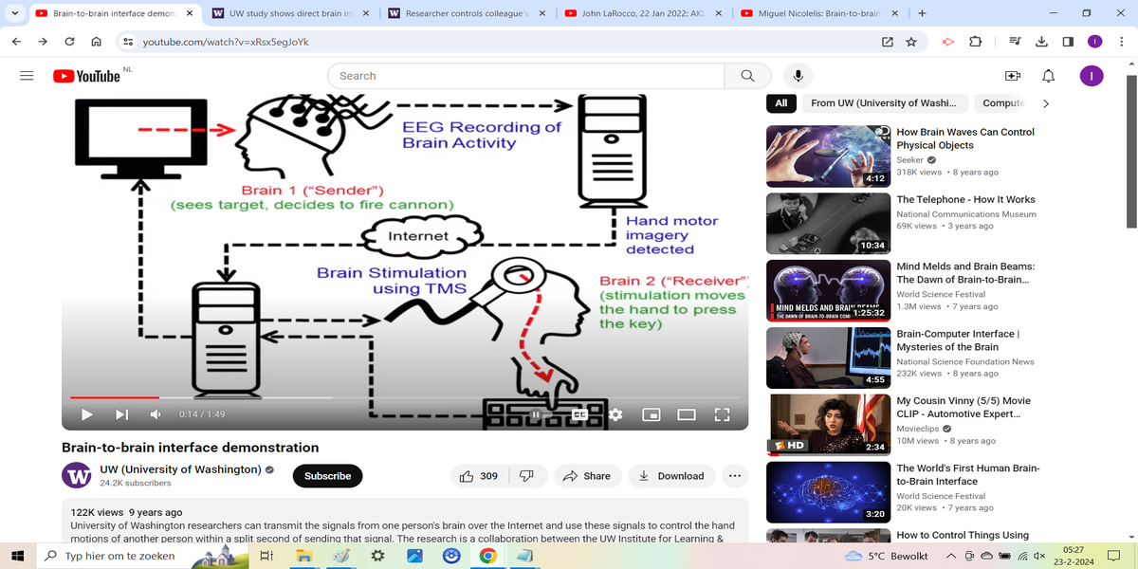Select the Compute... chip
Image resolution: width=1138 pixels, height=569 pixels.
[x=1002, y=103]
